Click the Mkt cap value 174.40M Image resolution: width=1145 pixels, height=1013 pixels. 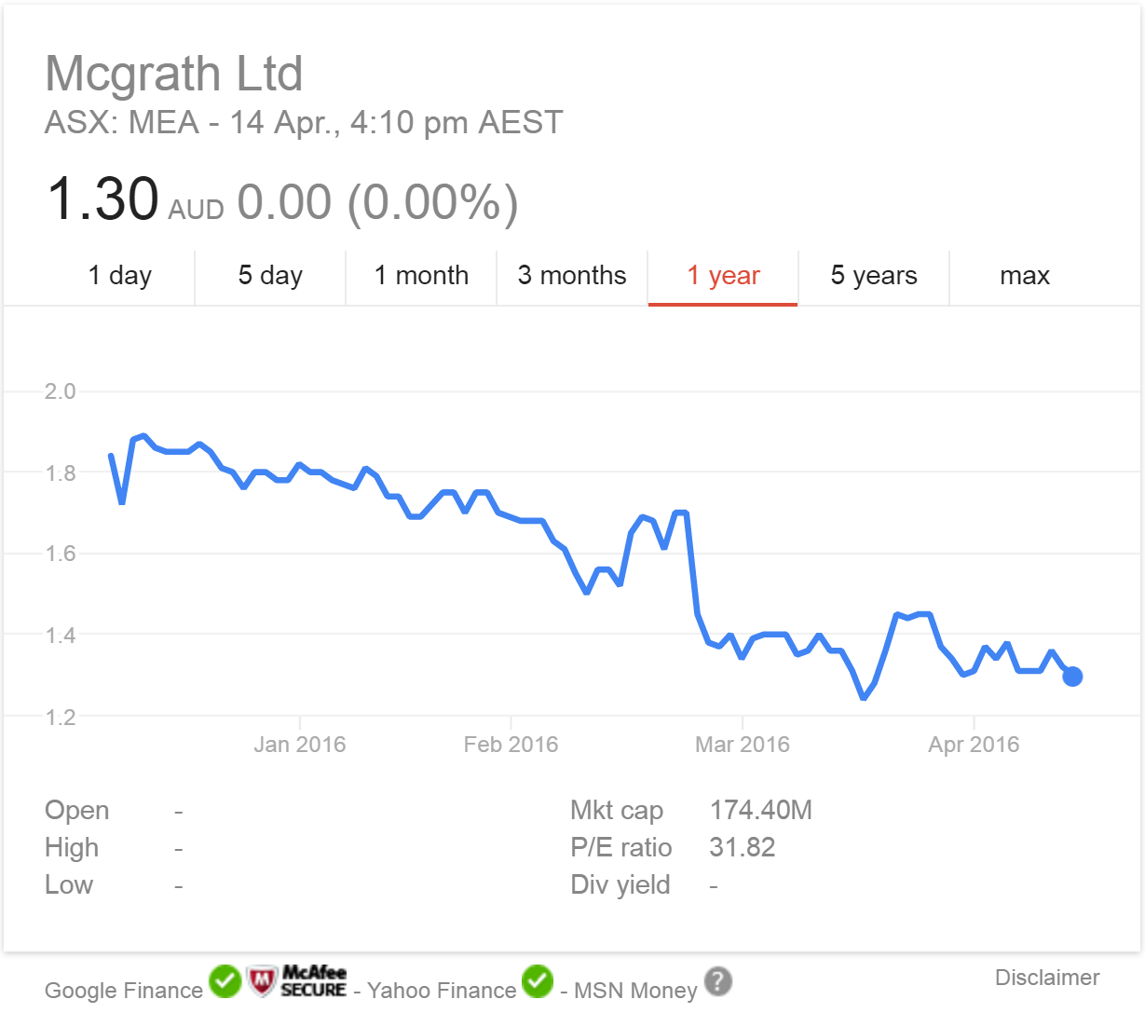coord(760,811)
